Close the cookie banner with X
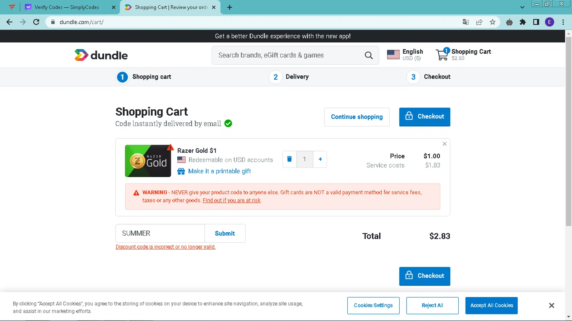The image size is (572, 321). point(551,305)
